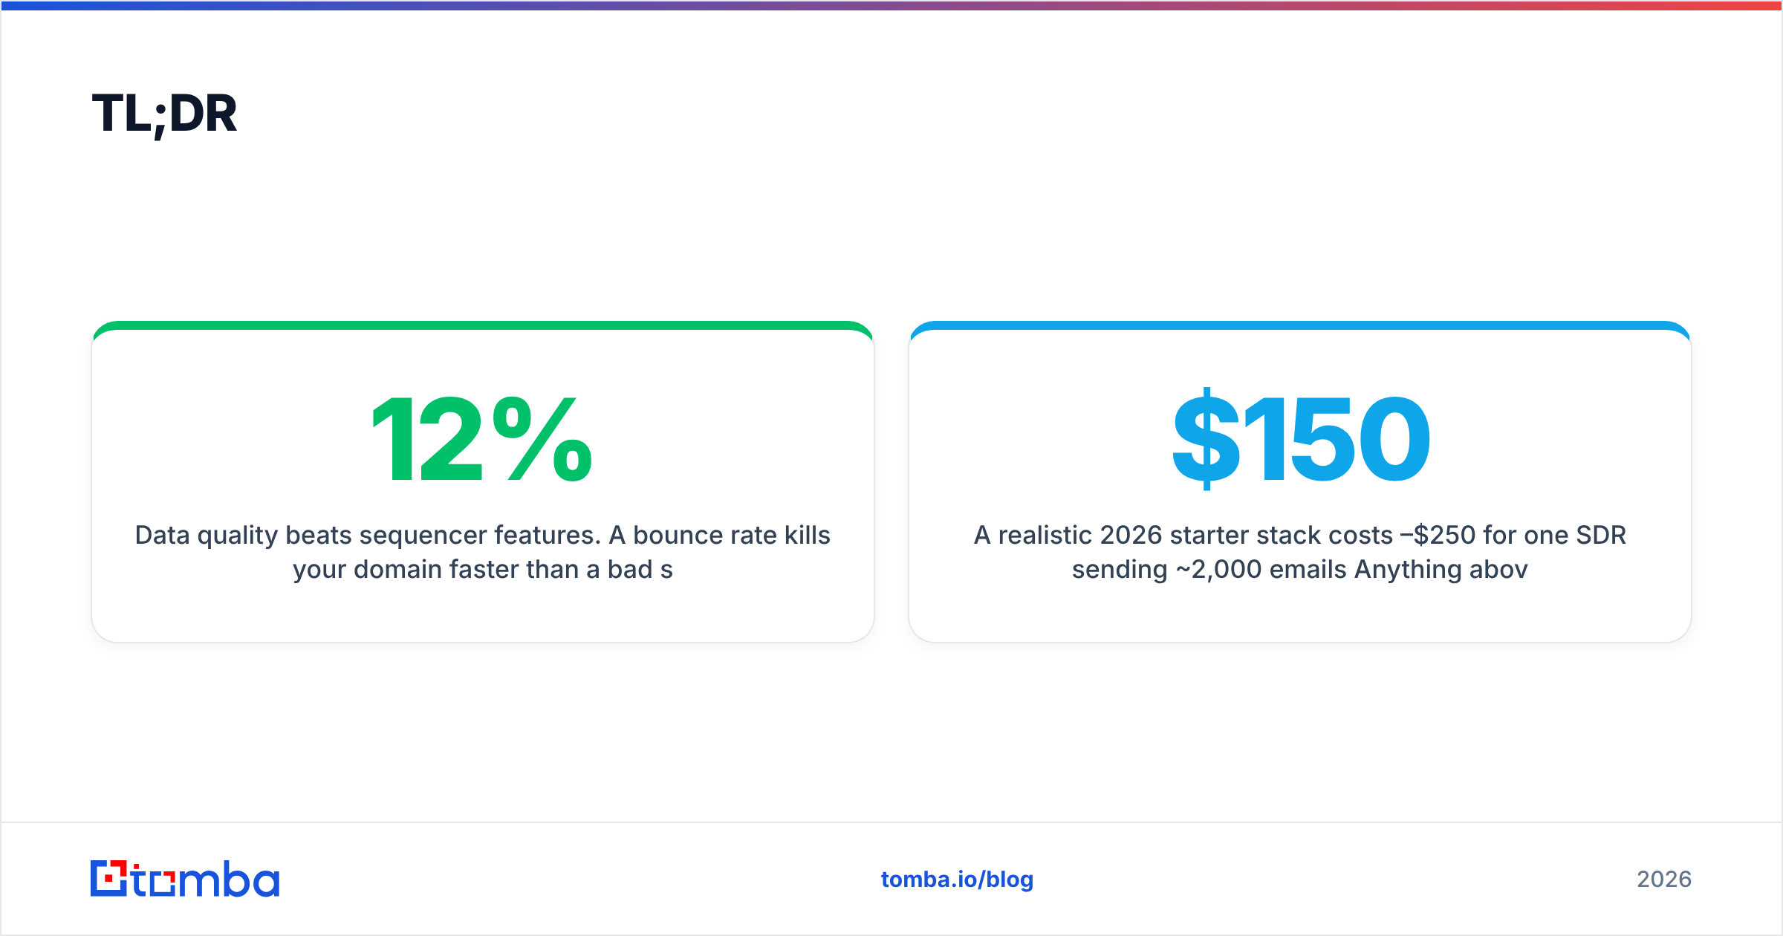
Task: Click the TL;DR heading
Action: [164, 114]
